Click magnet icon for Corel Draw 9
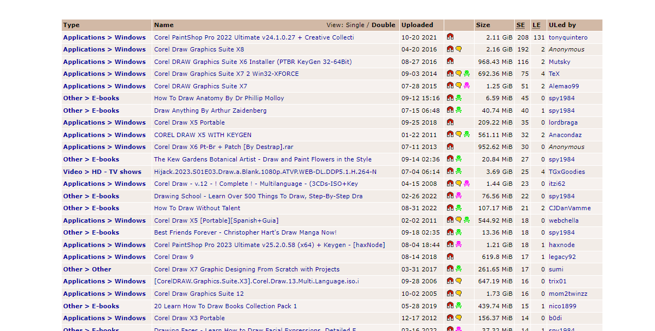 (x=450, y=256)
